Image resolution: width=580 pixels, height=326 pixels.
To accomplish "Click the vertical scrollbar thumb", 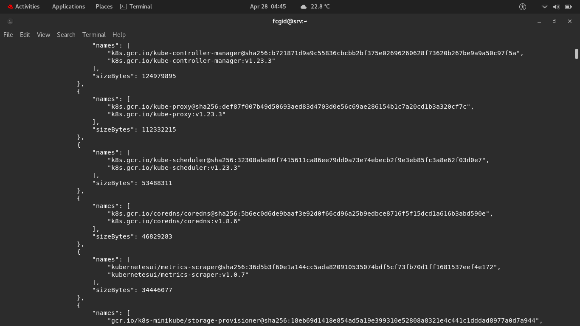I will point(577,54).
